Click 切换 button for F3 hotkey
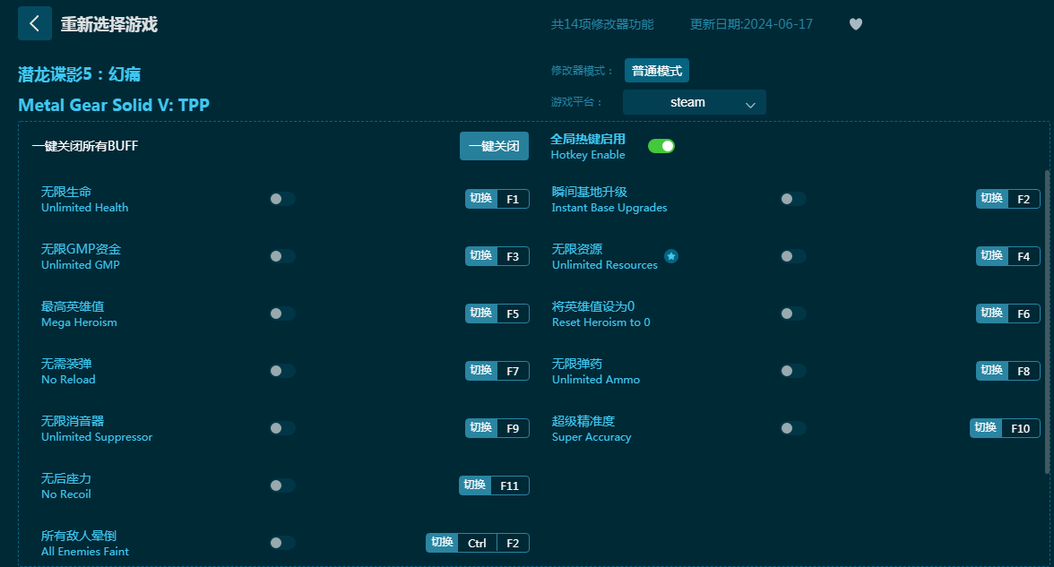The image size is (1054, 567). 480,256
